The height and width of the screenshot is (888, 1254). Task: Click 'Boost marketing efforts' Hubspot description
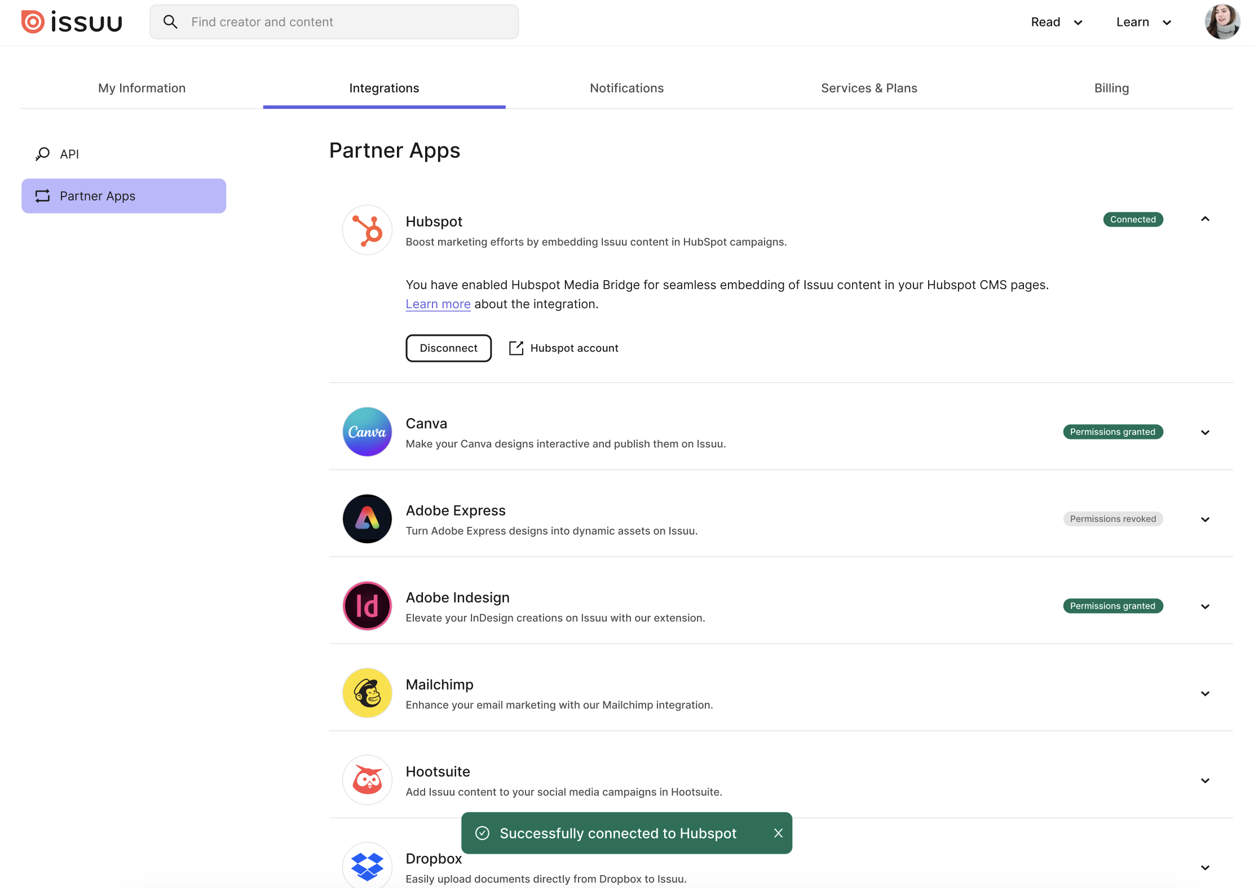596,242
